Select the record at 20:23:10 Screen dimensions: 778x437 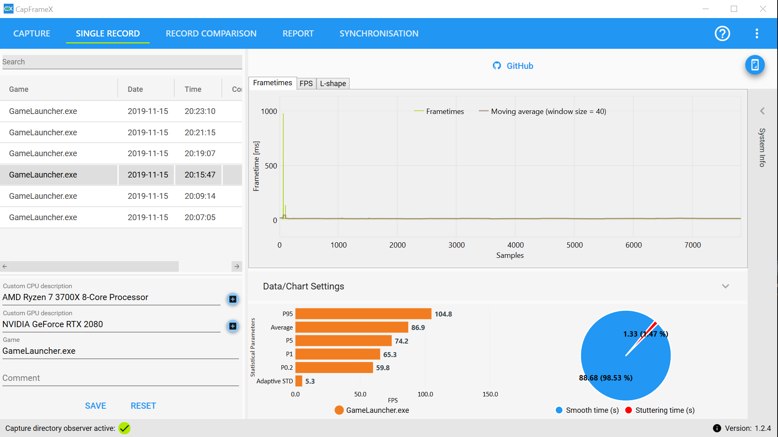point(121,111)
